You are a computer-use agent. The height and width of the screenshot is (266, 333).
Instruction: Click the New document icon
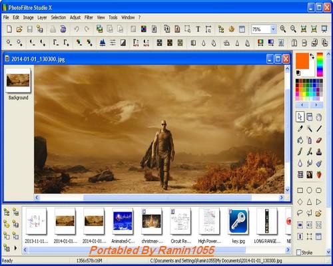9,29
